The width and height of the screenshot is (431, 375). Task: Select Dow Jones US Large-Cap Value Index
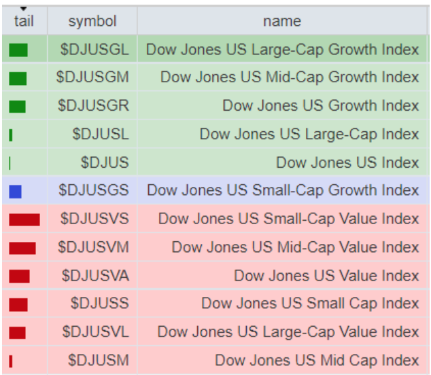click(288, 332)
